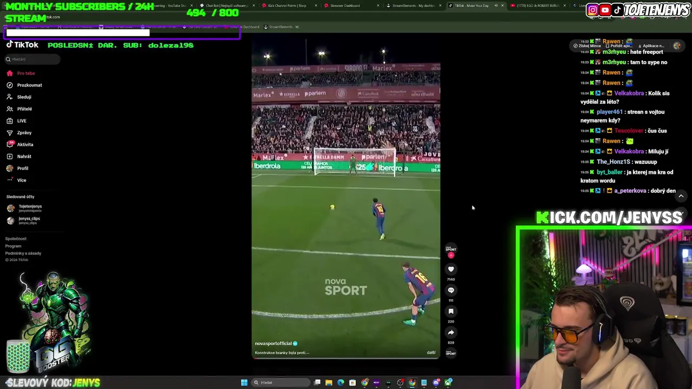The height and width of the screenshot is (389, 692).
Task: Open File Explorer from the taskbar
Action: (329, 383)
